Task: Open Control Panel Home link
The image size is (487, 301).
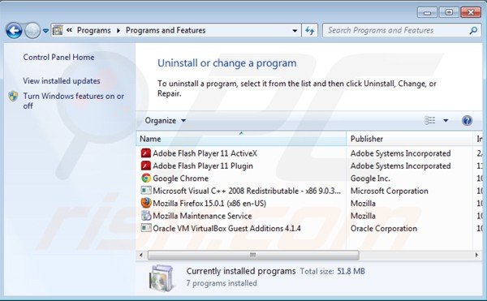Action: (x=58, y=57)
